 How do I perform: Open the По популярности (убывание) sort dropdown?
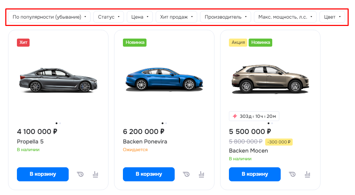49,17
